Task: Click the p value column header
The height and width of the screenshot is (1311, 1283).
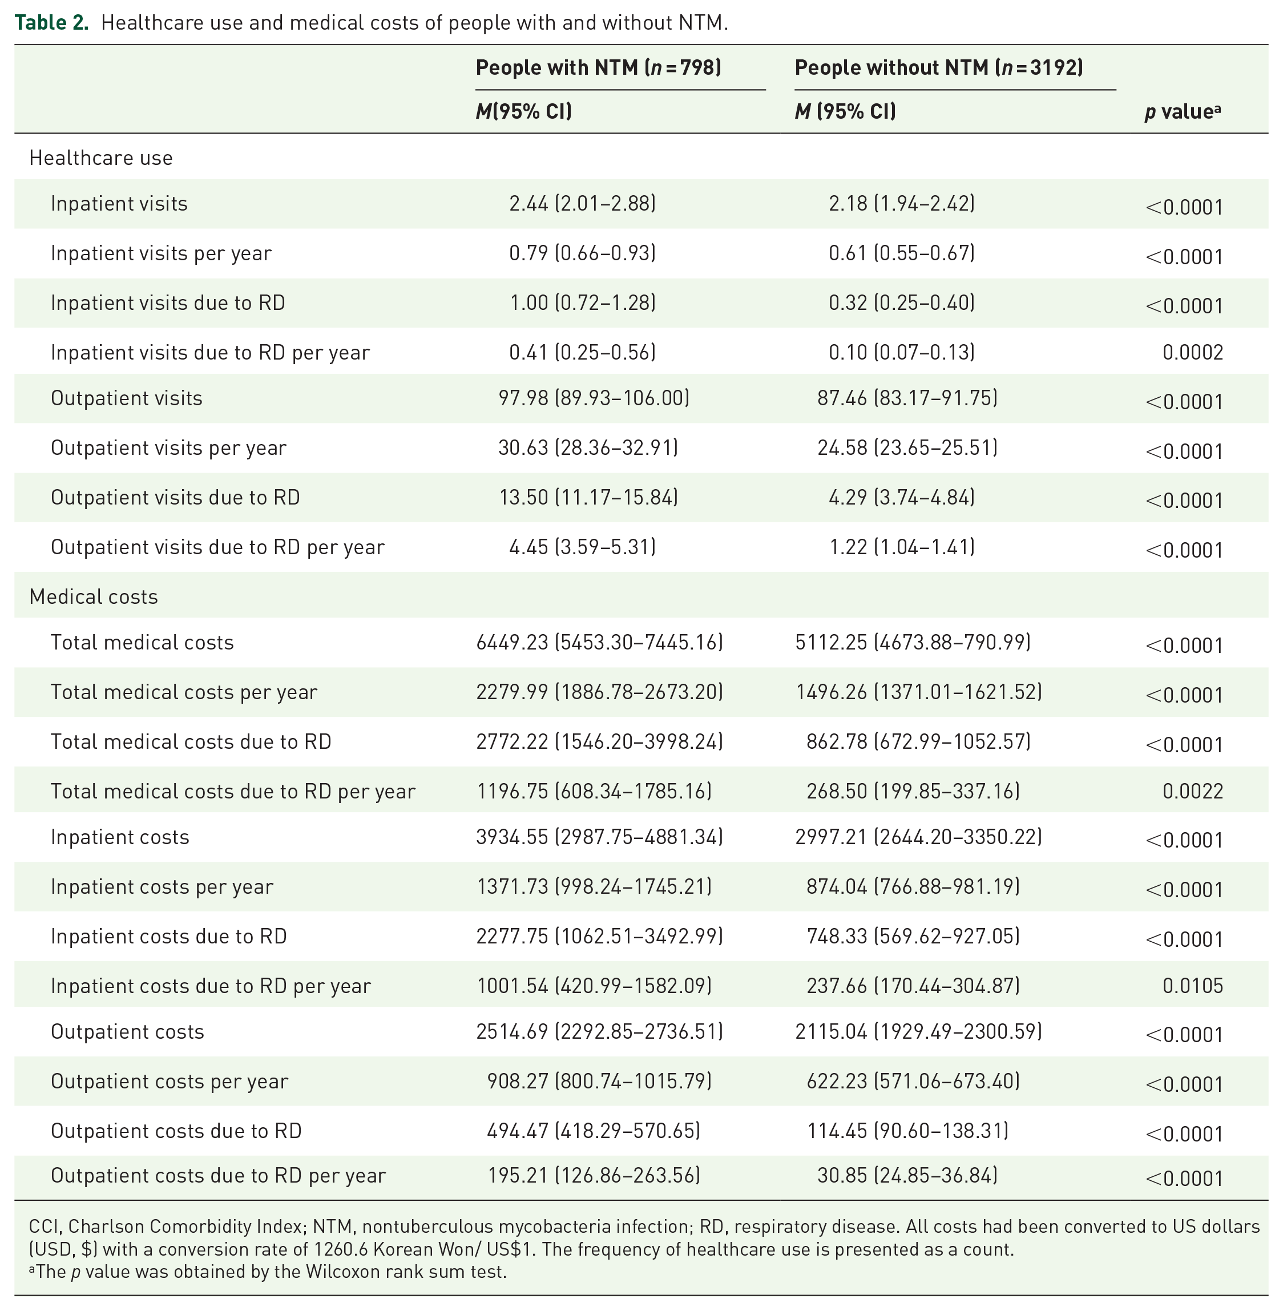Action: click(x=1183, y=111)
